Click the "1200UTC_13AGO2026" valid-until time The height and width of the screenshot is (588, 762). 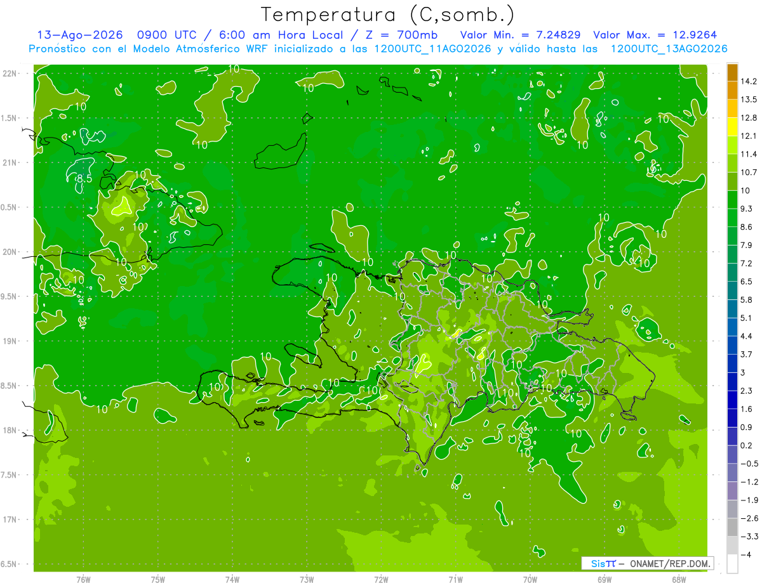click(669, 49)
